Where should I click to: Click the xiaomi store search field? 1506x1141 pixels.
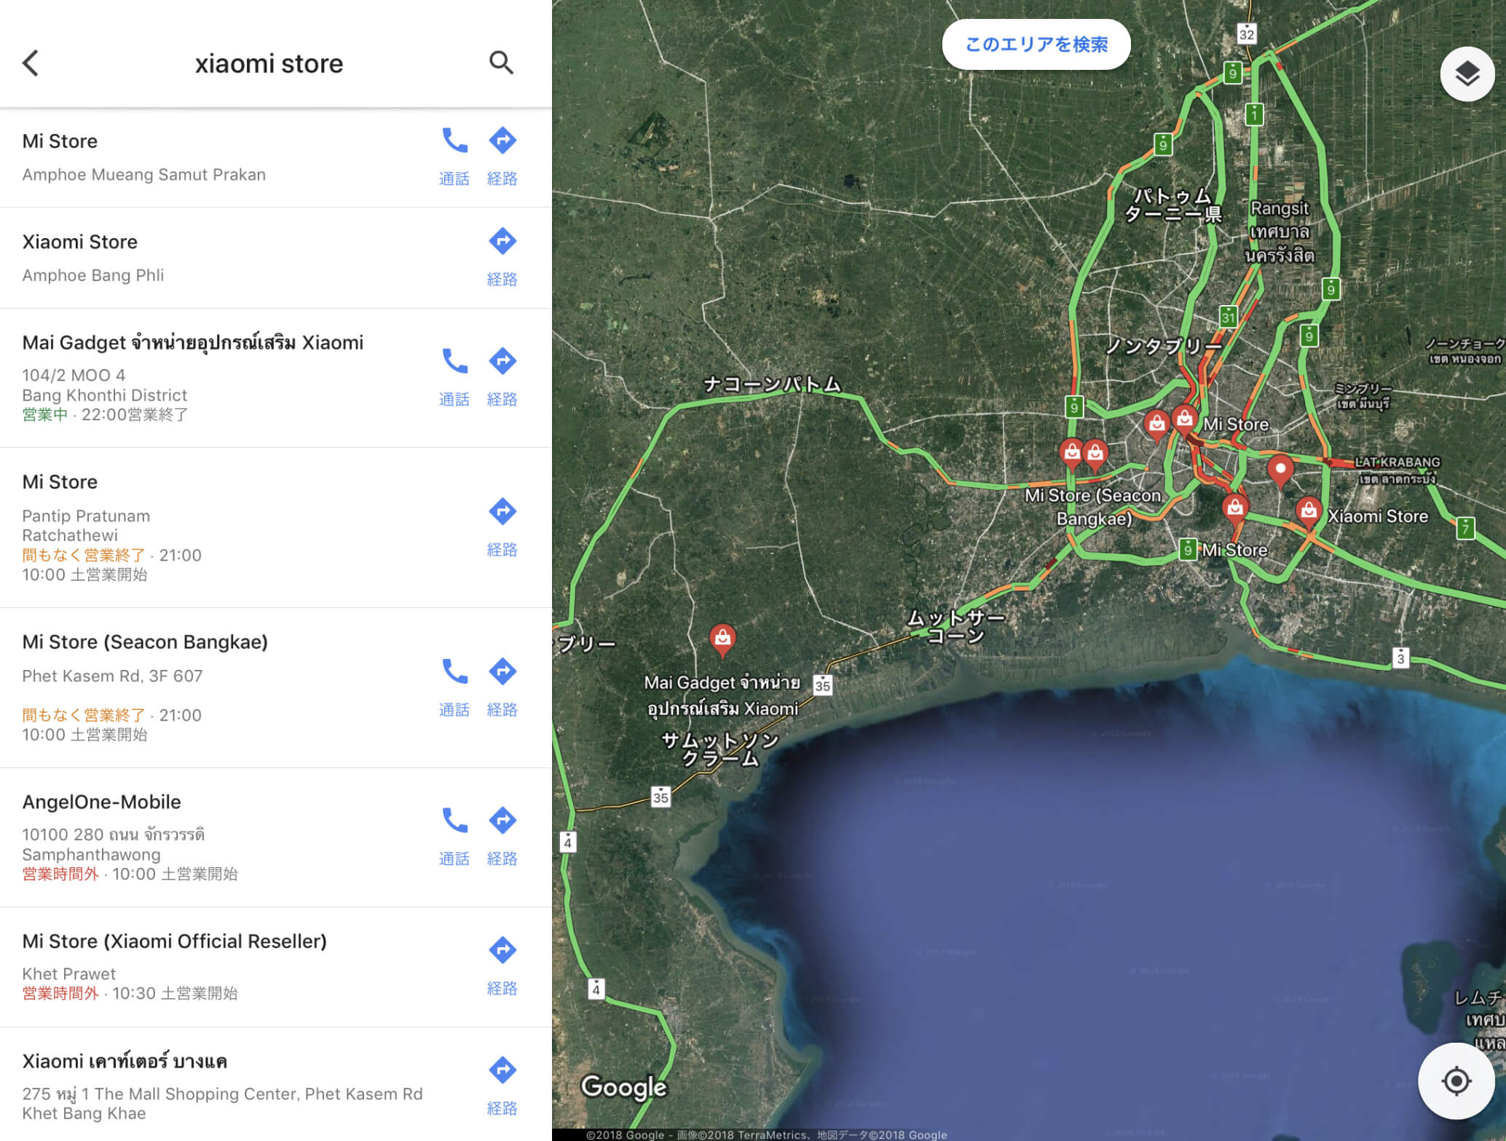pyautogui.click(x=269, y=64)
